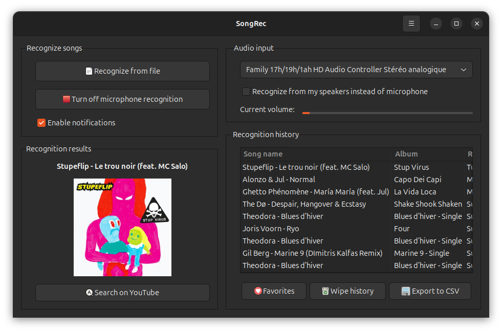Click the dropdown chevron for audio input
502x332 pixels.
(x=464, y=70)
